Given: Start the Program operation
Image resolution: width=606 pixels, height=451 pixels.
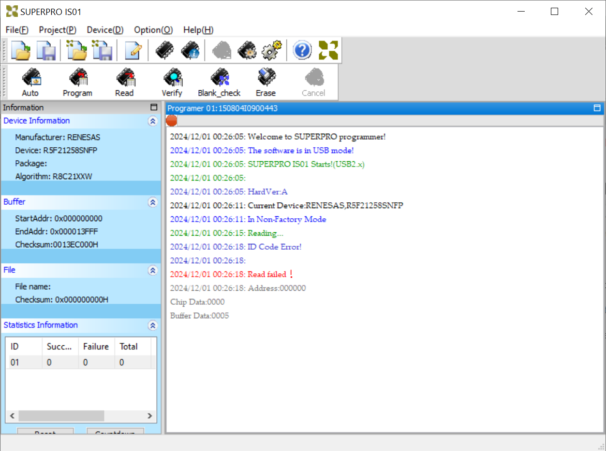Looking at the screenshot, I should (77, 83).
